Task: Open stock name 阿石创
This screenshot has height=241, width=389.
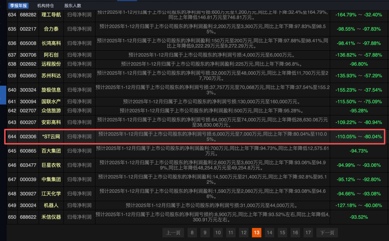Action: pos(51,55)
